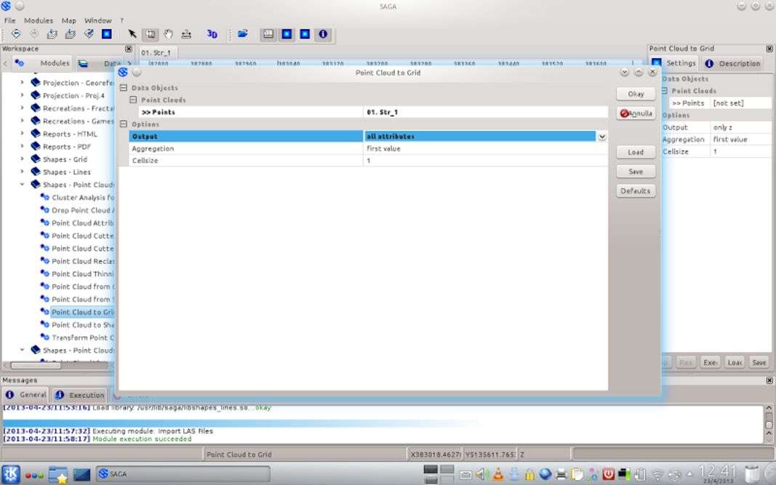Activate the Pan hand tool
Screen dimensions: 776x485
point(169,34)
